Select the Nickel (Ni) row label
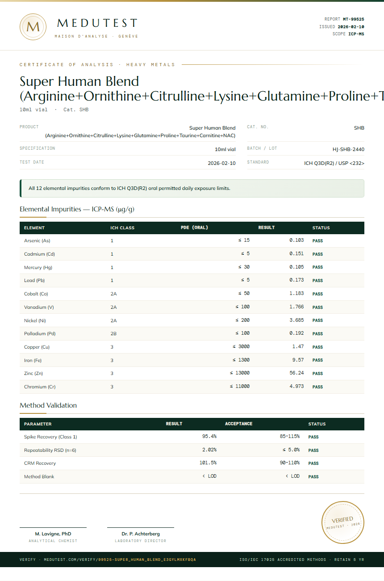This screenshot has height=581, width=384. coord(35,320)
